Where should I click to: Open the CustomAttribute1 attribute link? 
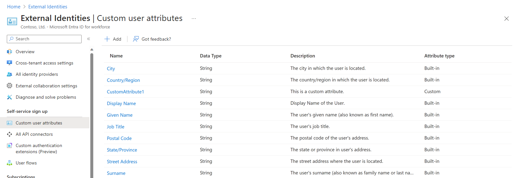(x=125, y=92)
